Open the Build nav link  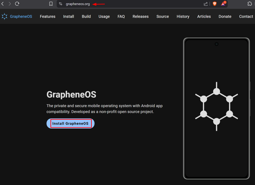tap(86, 17)
